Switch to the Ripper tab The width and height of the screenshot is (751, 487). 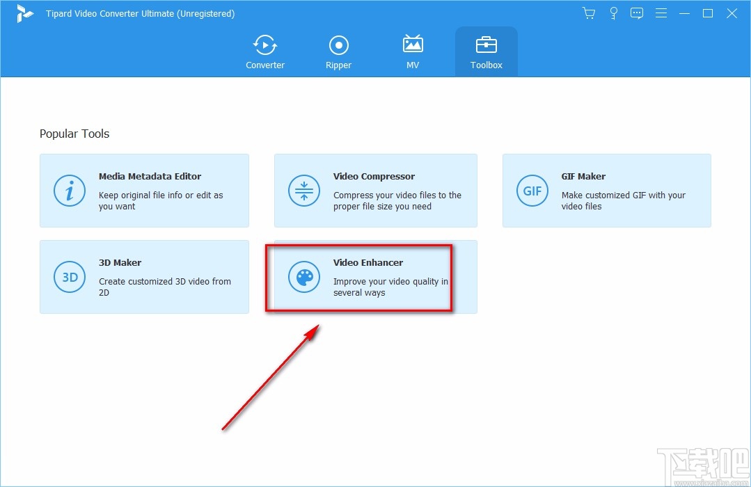(339, 51)
